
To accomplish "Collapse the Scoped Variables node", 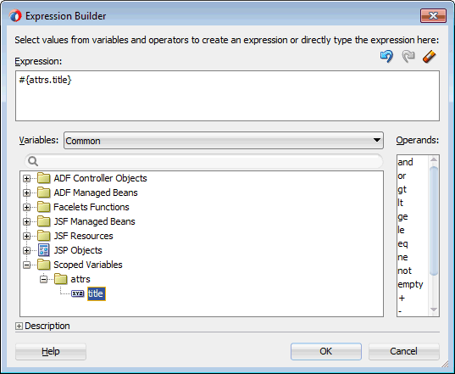I will click(x=27, y=265).
